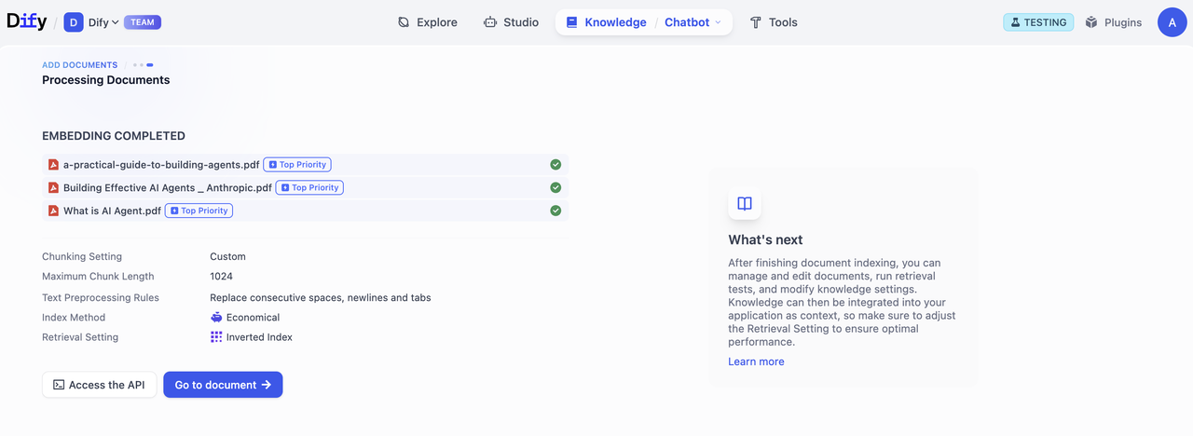This screenshot has width=1193, height=436.
Task: Click green checkmark for What is AI Agent.pdf
Action: [x=555, y=211]
